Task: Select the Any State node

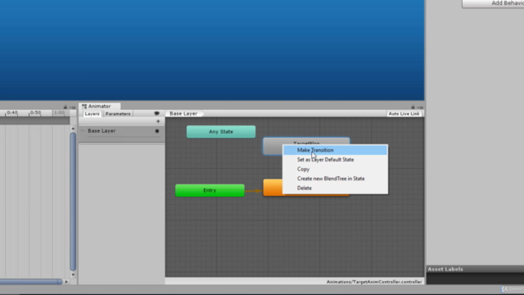Action: point(221,132)
